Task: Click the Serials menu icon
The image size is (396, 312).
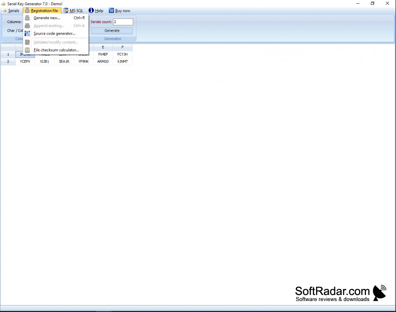Action: click(4, 11)
